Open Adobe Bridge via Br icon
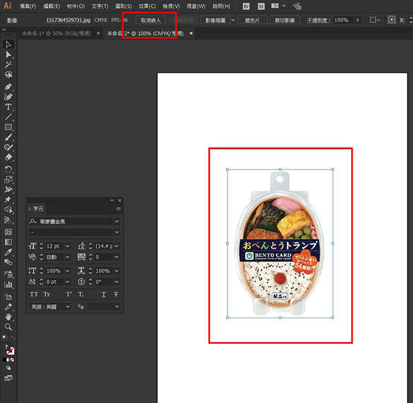This screenshot has width=413, height=403. point(246,6)
